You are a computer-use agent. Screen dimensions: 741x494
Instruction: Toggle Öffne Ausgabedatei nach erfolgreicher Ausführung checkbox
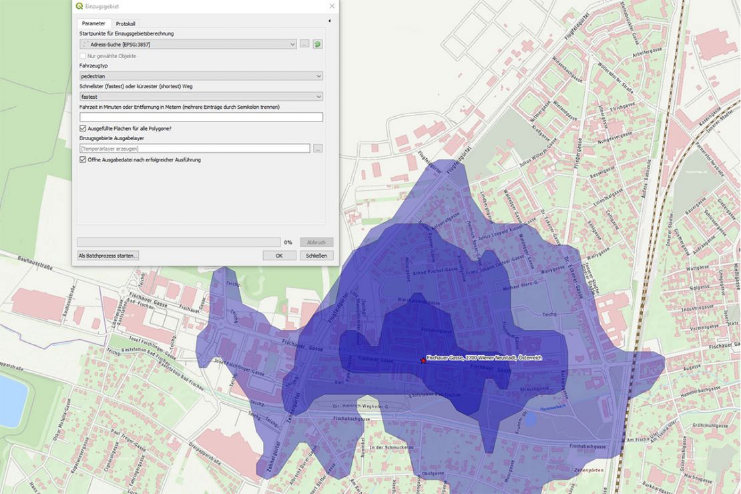[x=83, y=160]
